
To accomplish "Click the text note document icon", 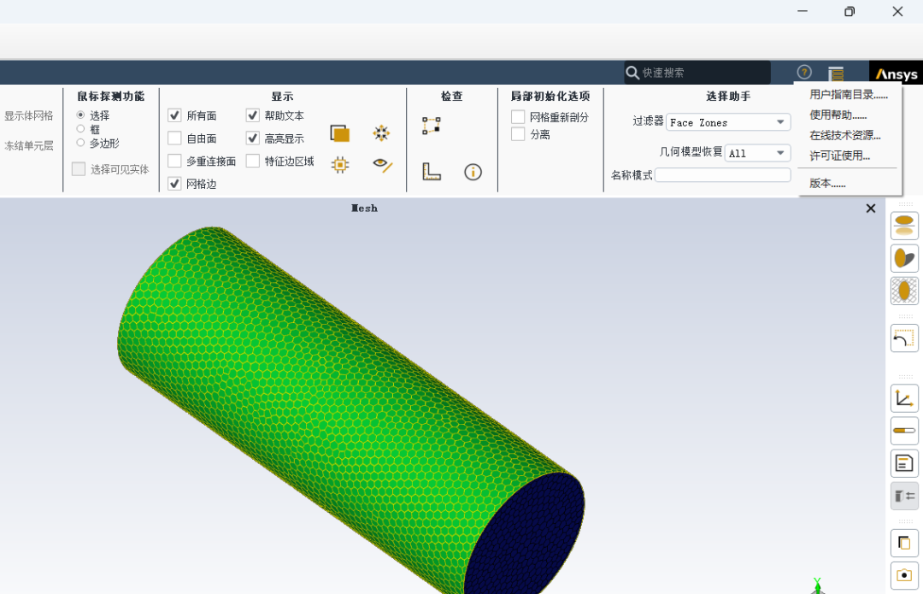I will point(904,463).
